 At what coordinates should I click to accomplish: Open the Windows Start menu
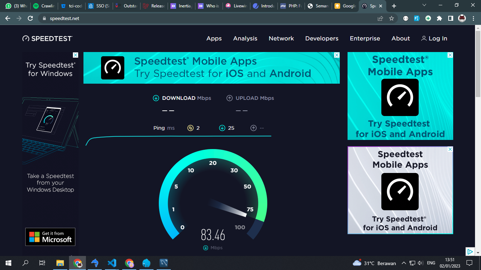[x=8, y=263]
